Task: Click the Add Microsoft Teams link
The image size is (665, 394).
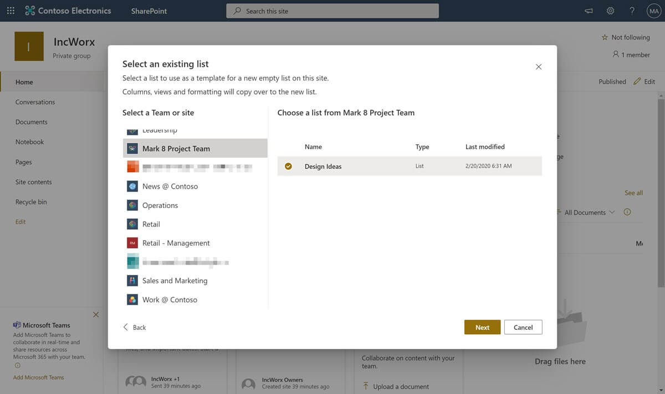Action: (x=39, y=377)
